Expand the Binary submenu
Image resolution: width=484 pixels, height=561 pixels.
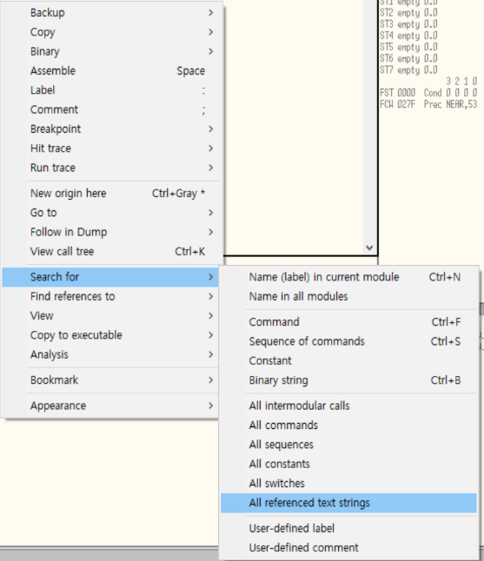pos(110,51)
